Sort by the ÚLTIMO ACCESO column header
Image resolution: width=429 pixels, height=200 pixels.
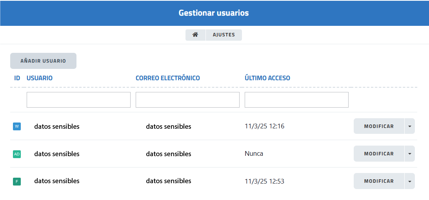pyautogui.click(x=267, y=78)
